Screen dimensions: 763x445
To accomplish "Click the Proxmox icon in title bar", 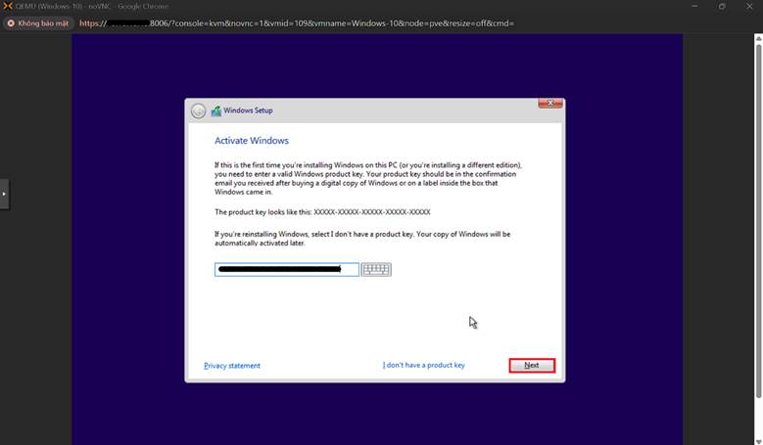I will [8, 6].
